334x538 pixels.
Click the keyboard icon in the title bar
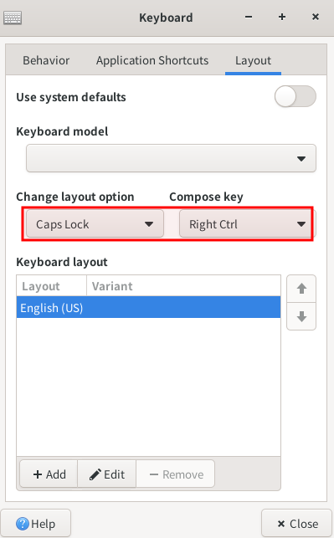pyautogui.click(x=13, y=18)
